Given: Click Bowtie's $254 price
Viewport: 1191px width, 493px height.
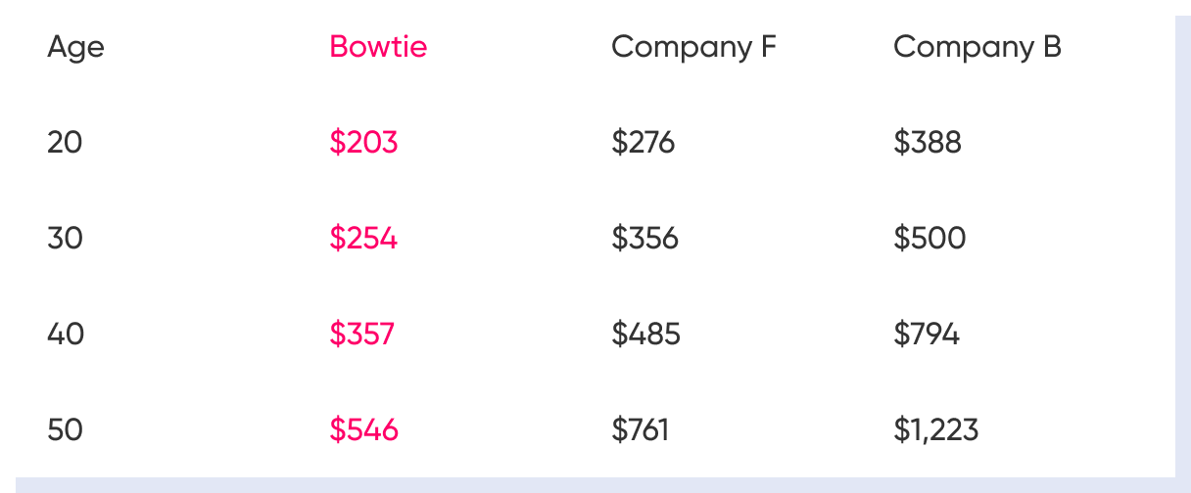Looking at the screenshot, I should pos(363,239).
